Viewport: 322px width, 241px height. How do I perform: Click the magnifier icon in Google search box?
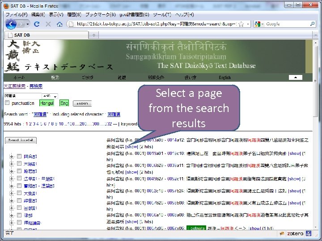tap(312, 24)
